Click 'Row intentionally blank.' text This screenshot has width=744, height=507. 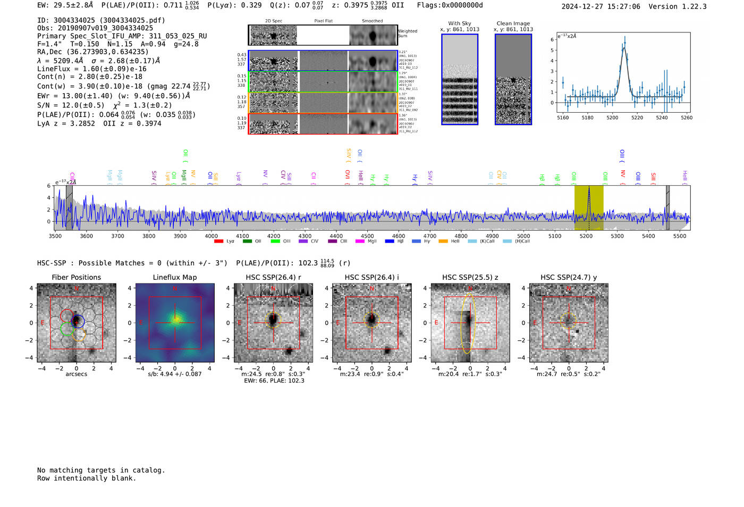click(x=87, y=478)
